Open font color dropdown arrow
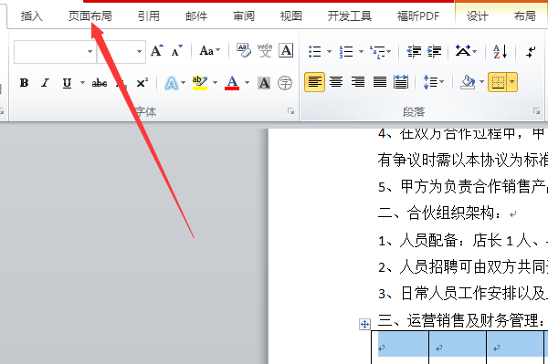 pos(248,83)
